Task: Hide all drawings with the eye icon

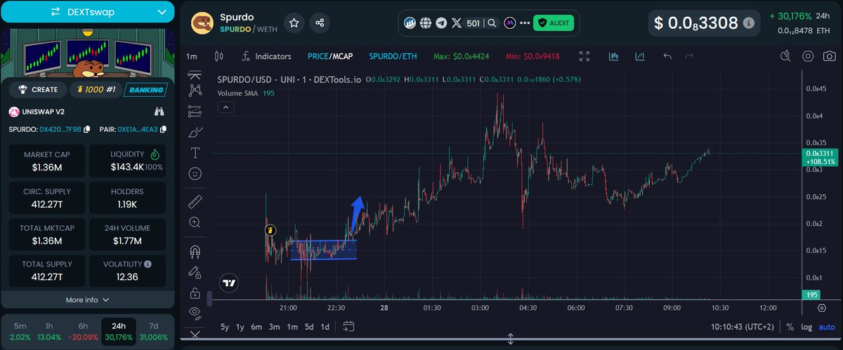Action: coord(195,313)
